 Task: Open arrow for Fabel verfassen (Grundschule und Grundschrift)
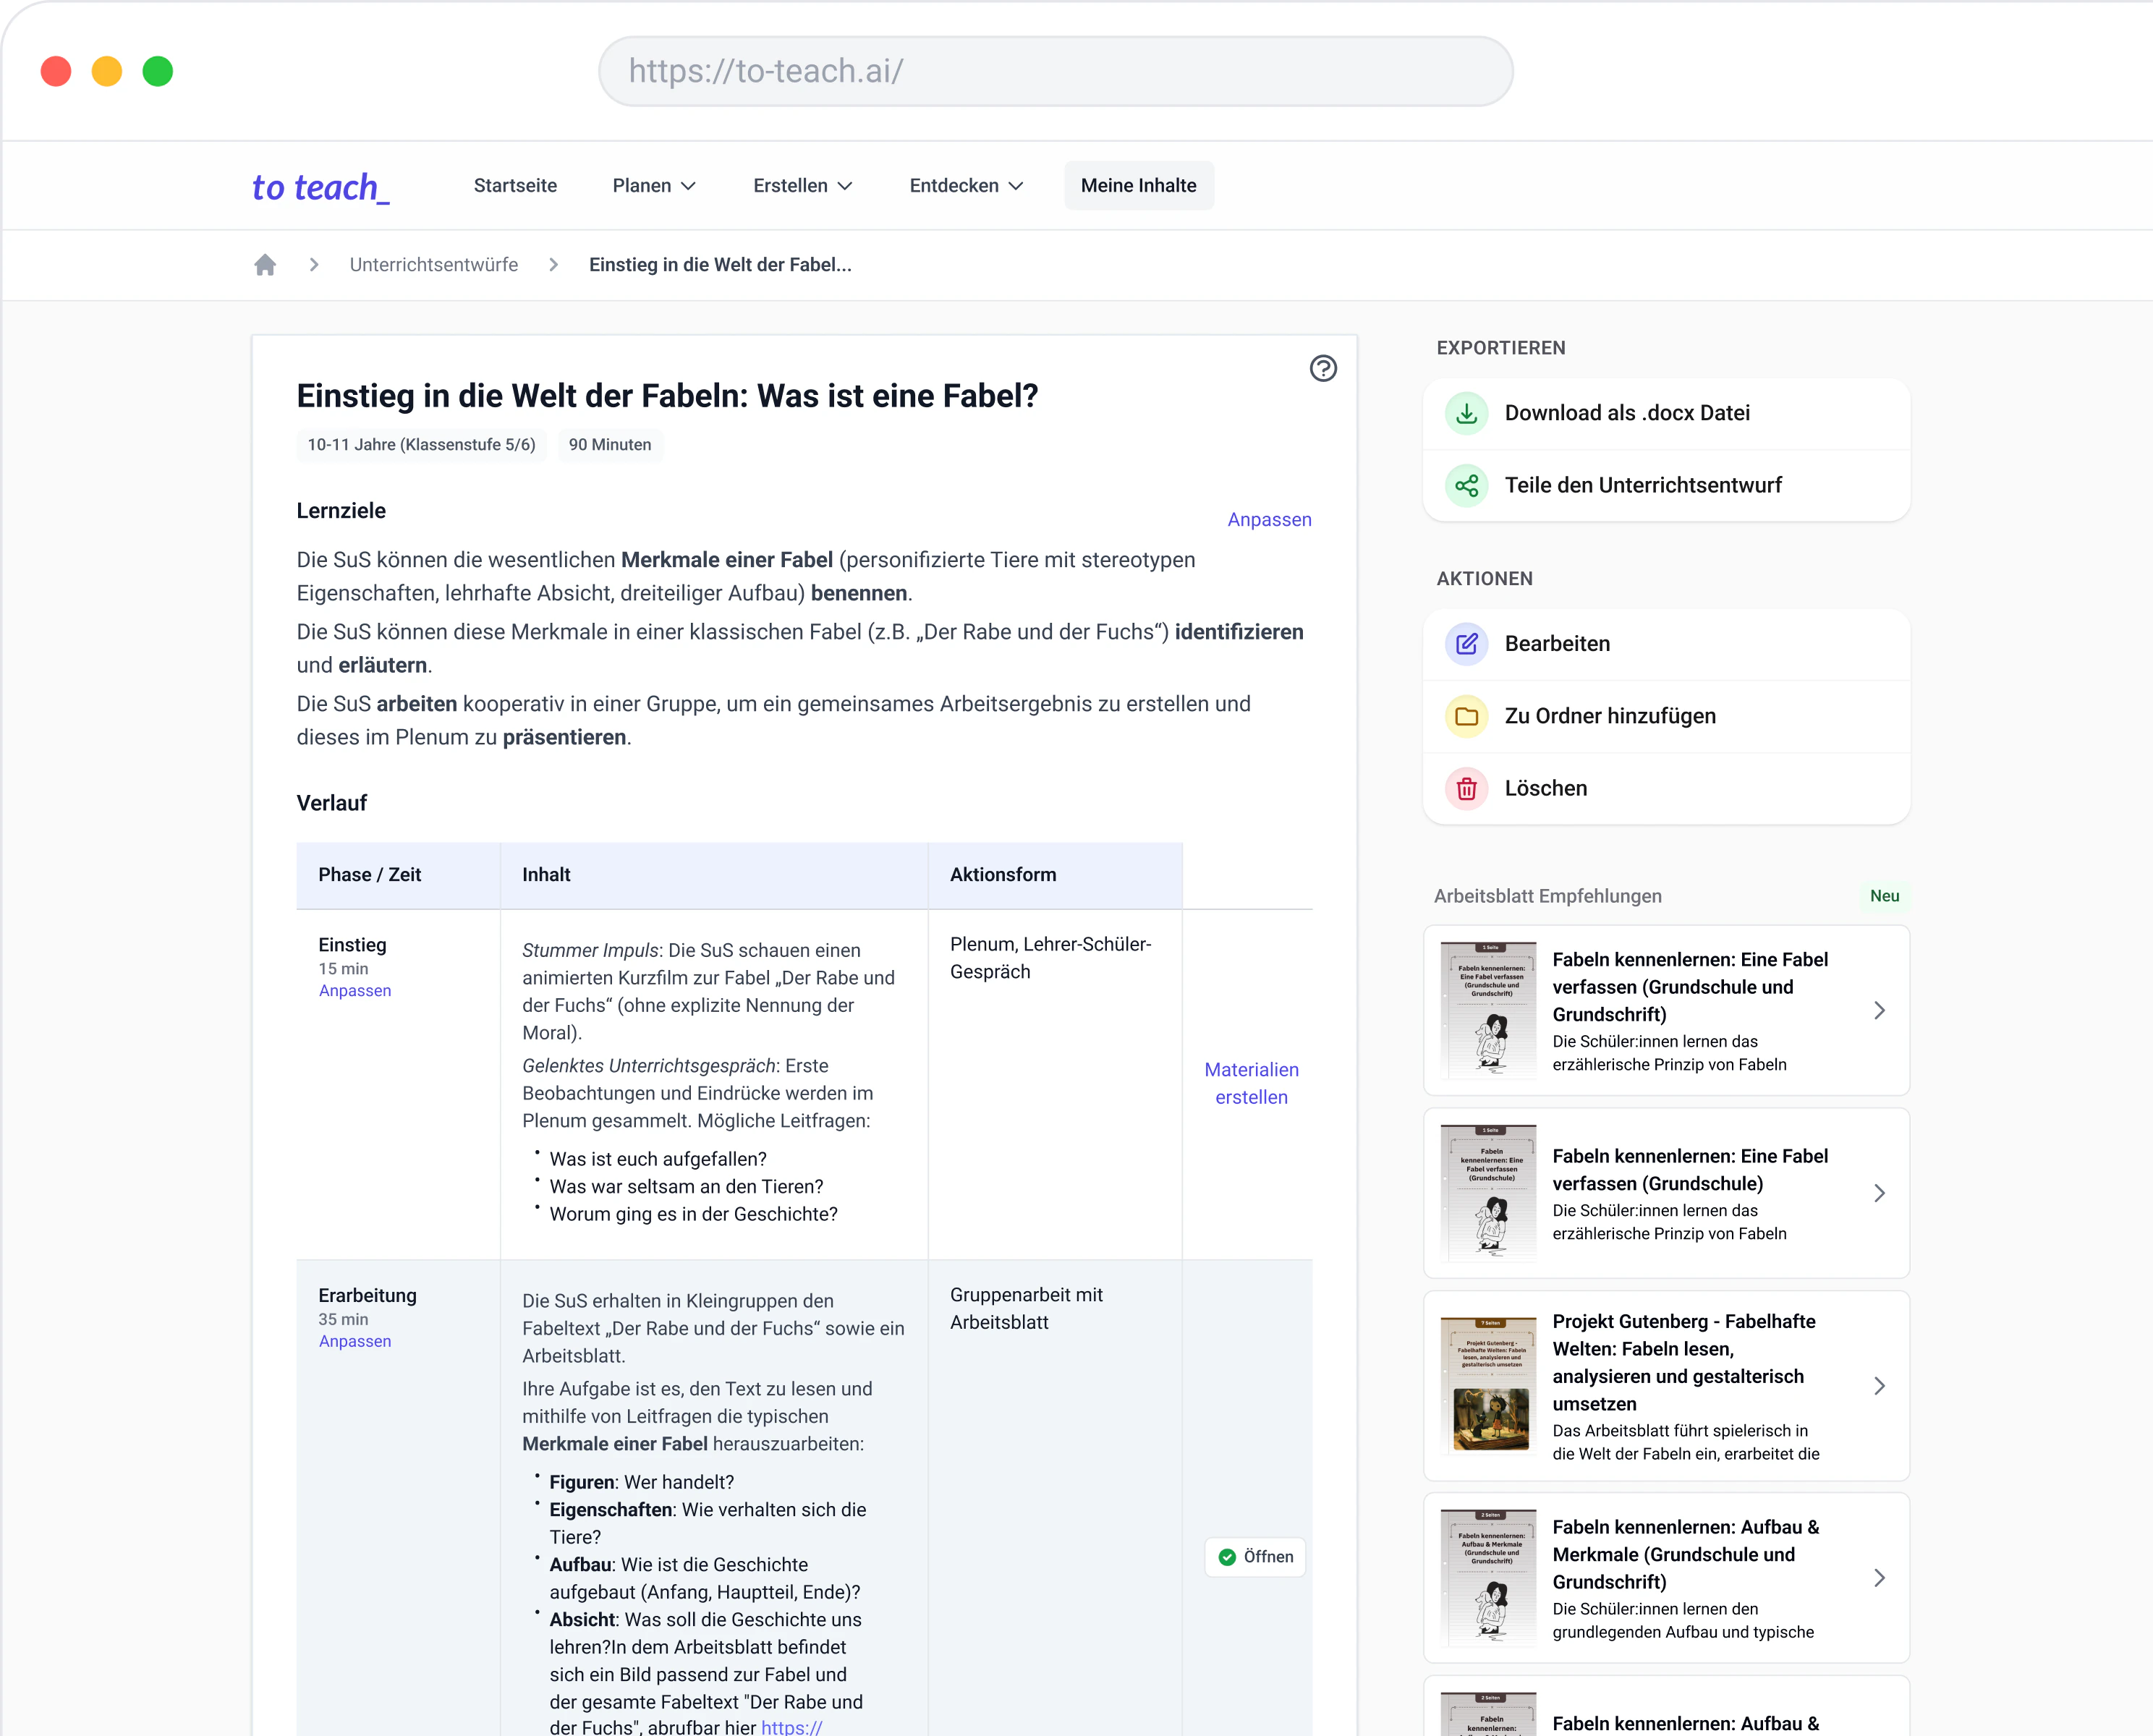[x=1879, y=1011]
